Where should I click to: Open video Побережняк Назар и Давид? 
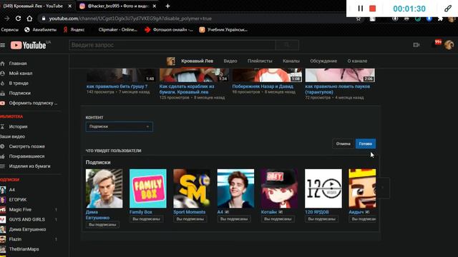263,86
